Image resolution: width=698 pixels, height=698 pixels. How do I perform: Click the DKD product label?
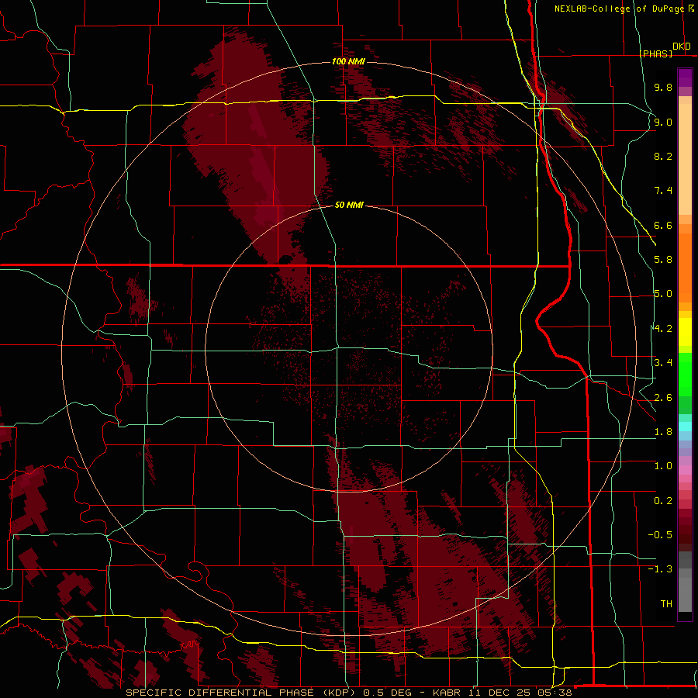(x=682, y=47)
